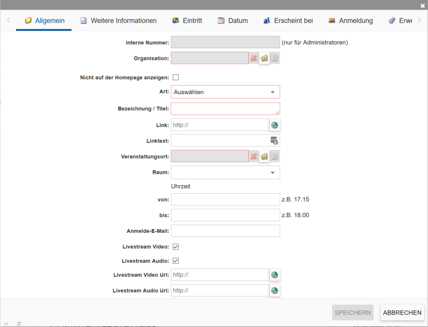428x327 pixels.
Task: Uncheck the Livestream Audio checkbox
Action: 175,261
